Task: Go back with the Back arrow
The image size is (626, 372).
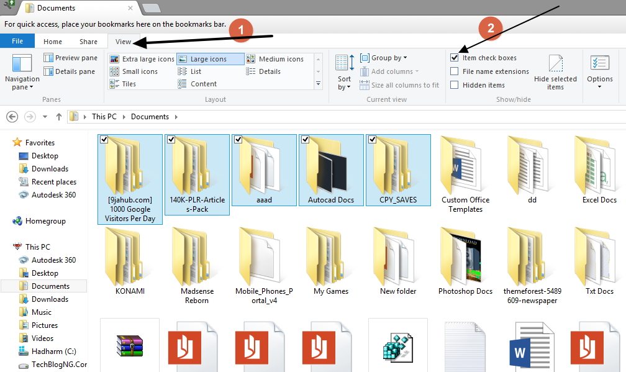Action: [12, 117]
